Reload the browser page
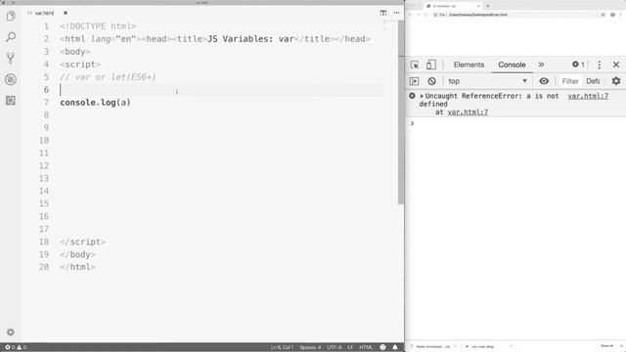626x352 pixels. (x=425, y=15)
